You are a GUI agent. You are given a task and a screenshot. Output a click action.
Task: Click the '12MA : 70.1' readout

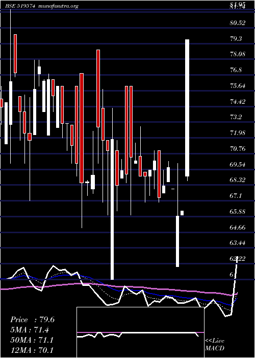(x=32, y=350)
